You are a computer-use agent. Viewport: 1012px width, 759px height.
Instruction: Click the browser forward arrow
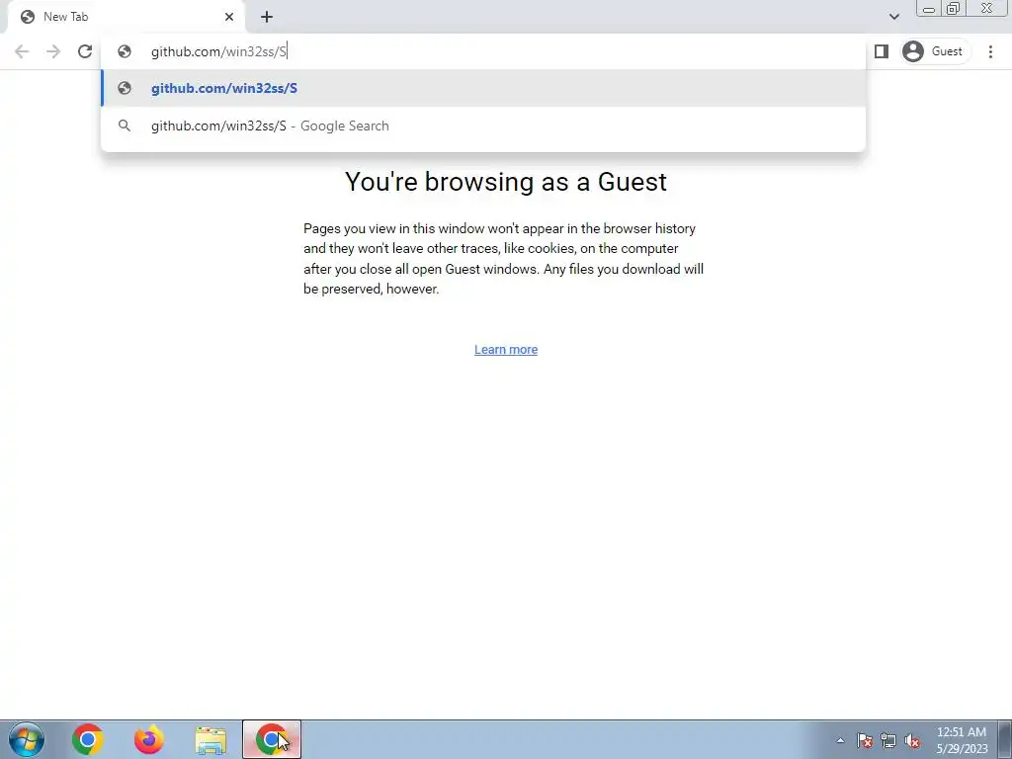53,51
